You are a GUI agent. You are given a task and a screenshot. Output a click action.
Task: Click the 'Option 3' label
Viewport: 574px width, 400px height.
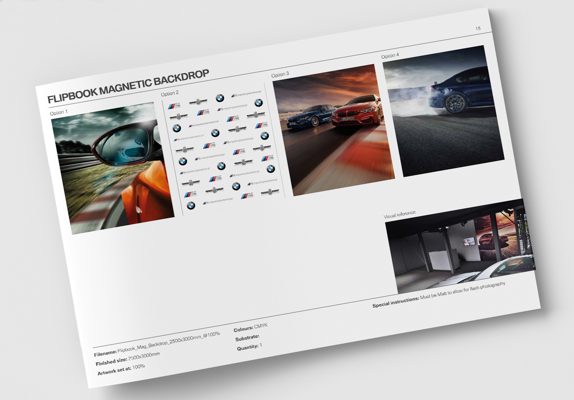point(280,74)
